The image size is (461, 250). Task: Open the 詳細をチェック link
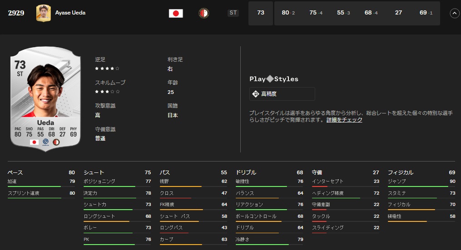pos(344,120)
